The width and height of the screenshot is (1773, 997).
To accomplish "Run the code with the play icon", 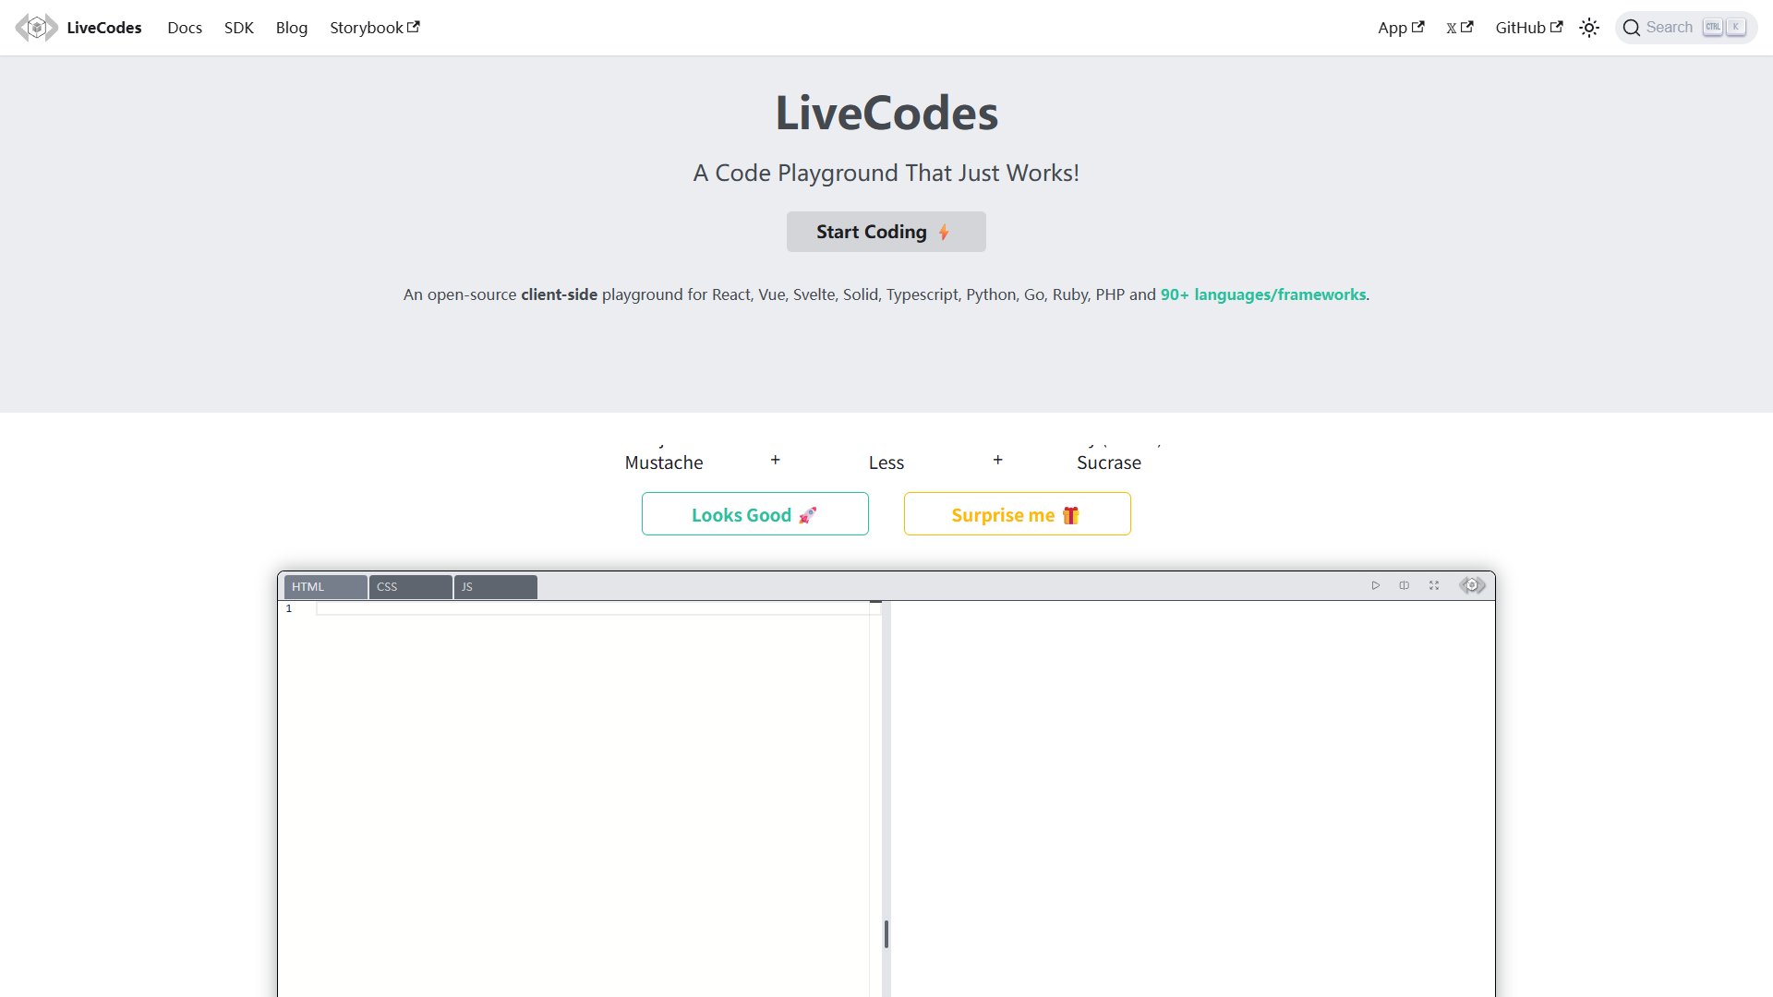I will (1375, 585).
